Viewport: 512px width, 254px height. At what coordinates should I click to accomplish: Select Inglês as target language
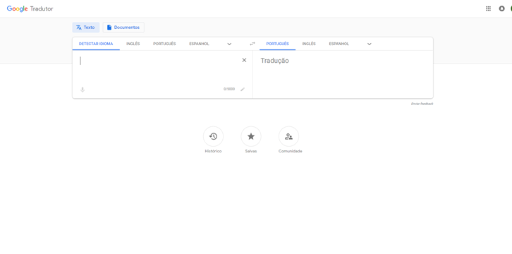(309, 44)
